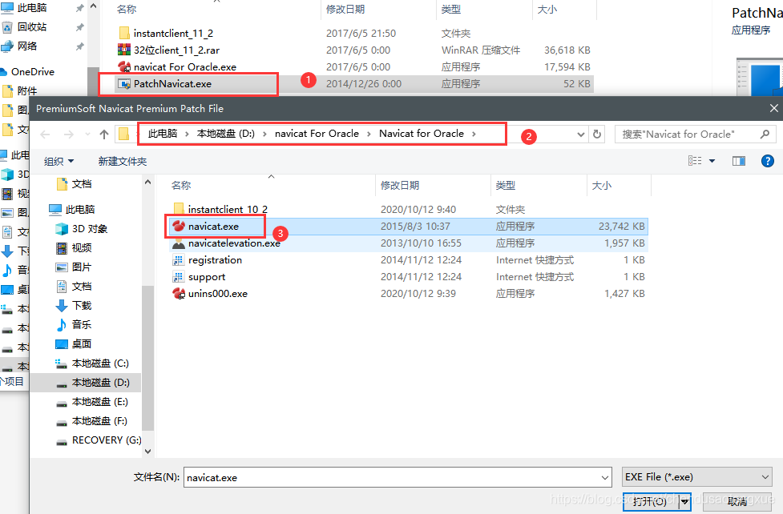
Task: Toggle the preview pane icon
Action: [739, 161]
